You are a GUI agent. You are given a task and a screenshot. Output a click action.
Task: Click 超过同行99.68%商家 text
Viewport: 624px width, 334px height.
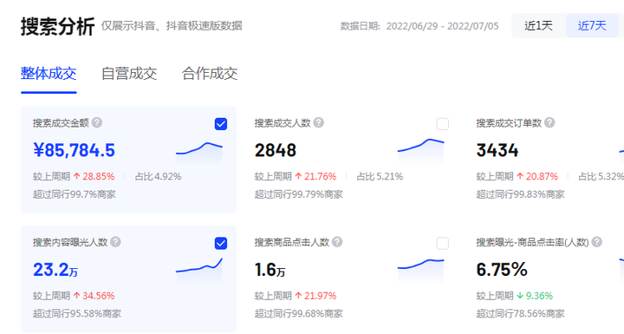click(298, 314)
